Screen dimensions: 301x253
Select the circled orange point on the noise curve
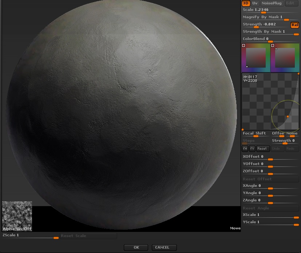click(x=288, y=117)
